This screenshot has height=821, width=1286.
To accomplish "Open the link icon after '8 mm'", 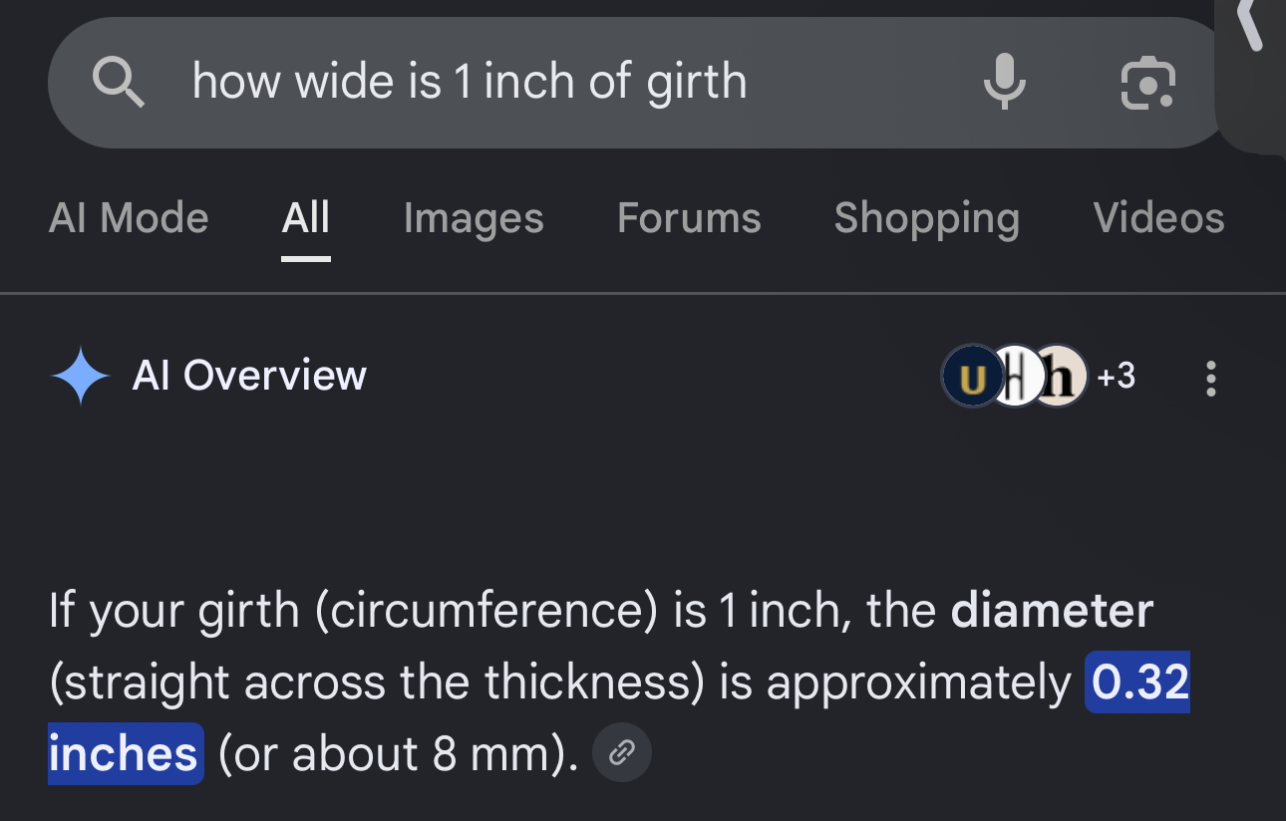I will (622, 752).
